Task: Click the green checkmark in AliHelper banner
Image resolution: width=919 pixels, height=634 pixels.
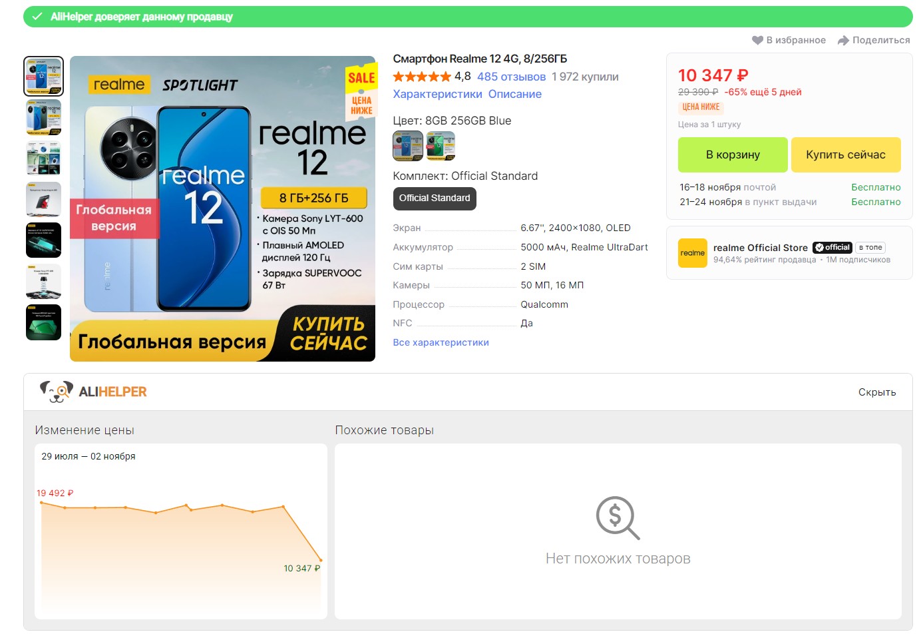Action: coord(37,17)
